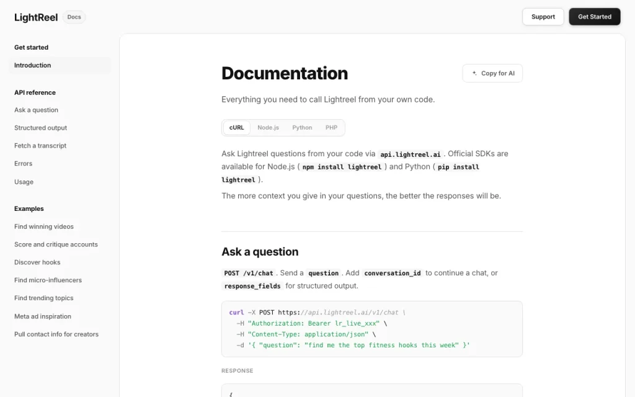The height and width of the screenshot is (397, 635).
Task: Open the Find micro-influencers example
Action: tap(48, 280)
